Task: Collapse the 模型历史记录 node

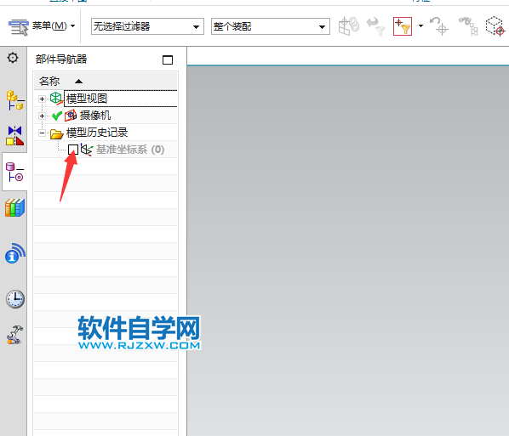Action: 42,133
